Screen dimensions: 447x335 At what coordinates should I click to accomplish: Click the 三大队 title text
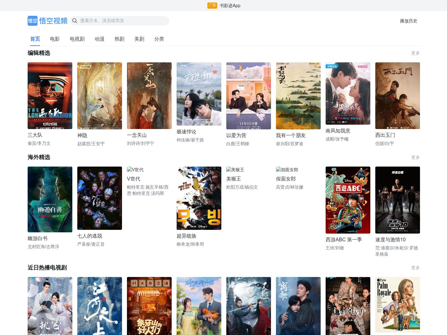(x=35, y=135)
